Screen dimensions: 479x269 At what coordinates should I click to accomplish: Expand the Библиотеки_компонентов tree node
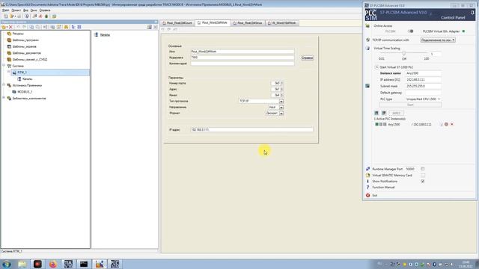coord(4,98)
